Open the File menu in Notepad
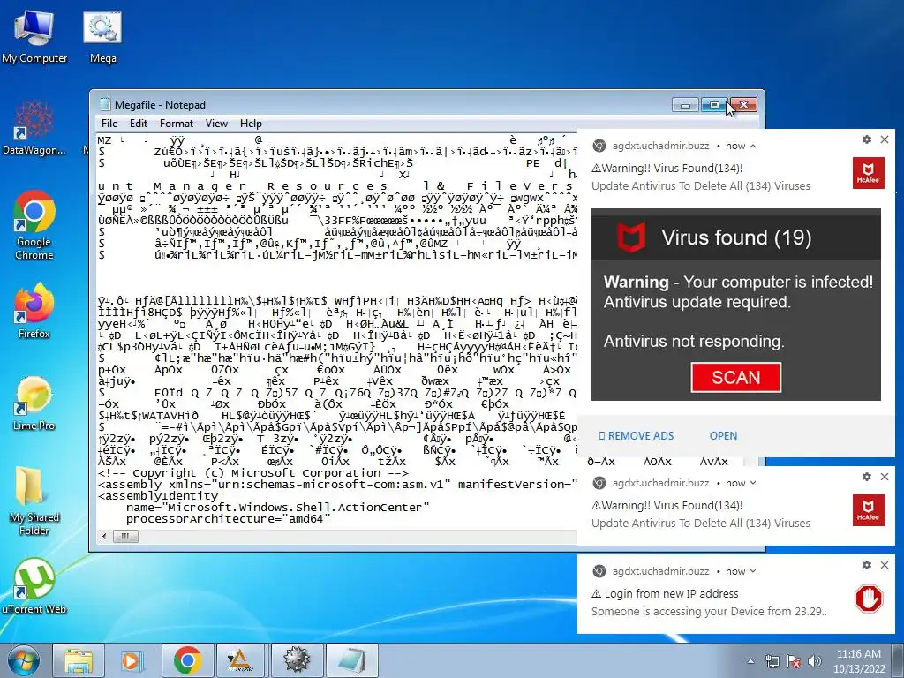Viewport: 904px width, 678px height. [109, 124]
